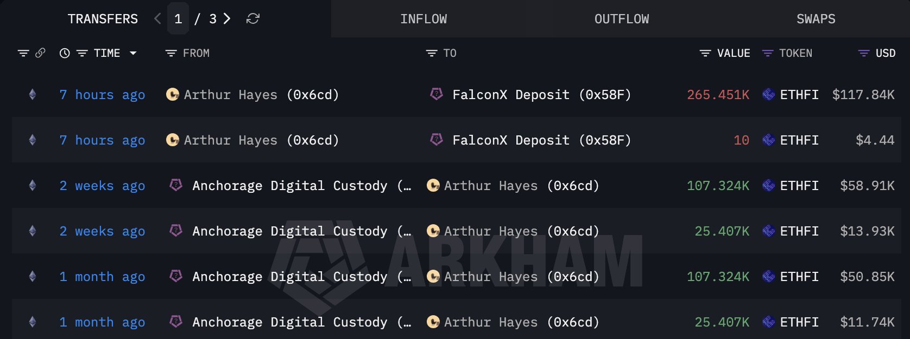Go to next transfers page
This screenshot has height=339, width=910.
click(x=227, y=19)
